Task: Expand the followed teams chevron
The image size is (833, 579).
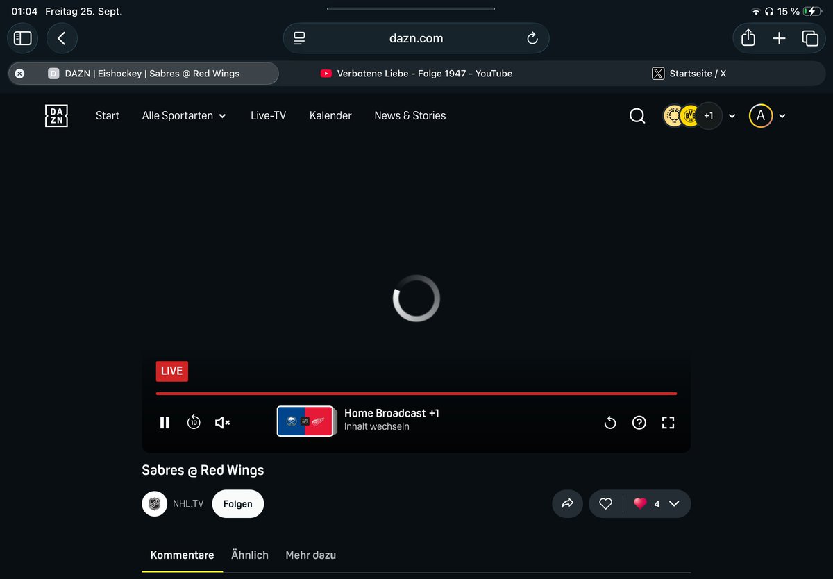Action: tap(732, 116)
